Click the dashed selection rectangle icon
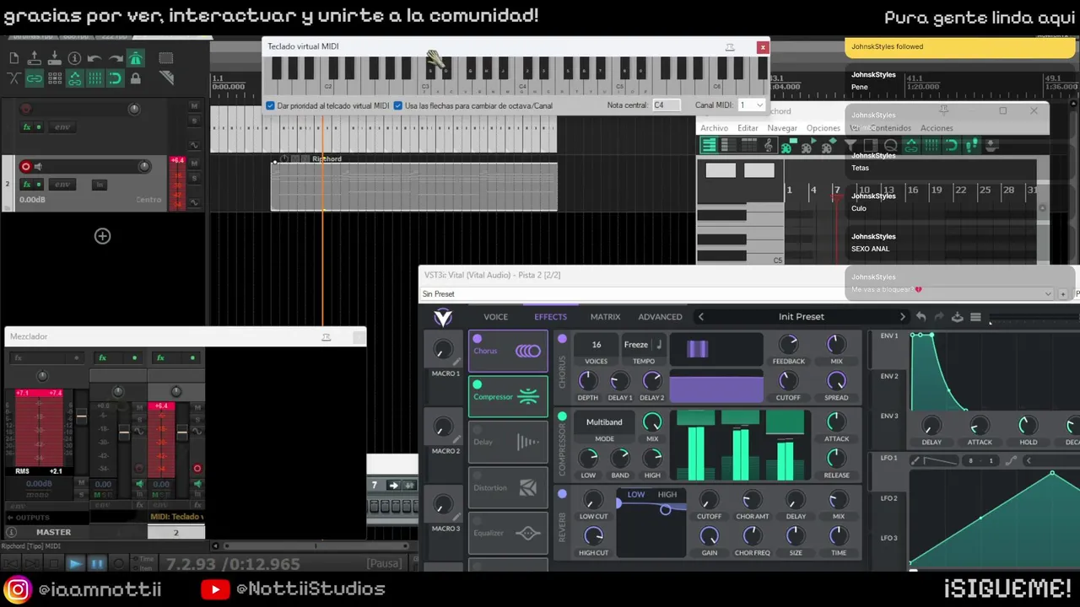Screen dimensions: 1080x607 [165, 58]
